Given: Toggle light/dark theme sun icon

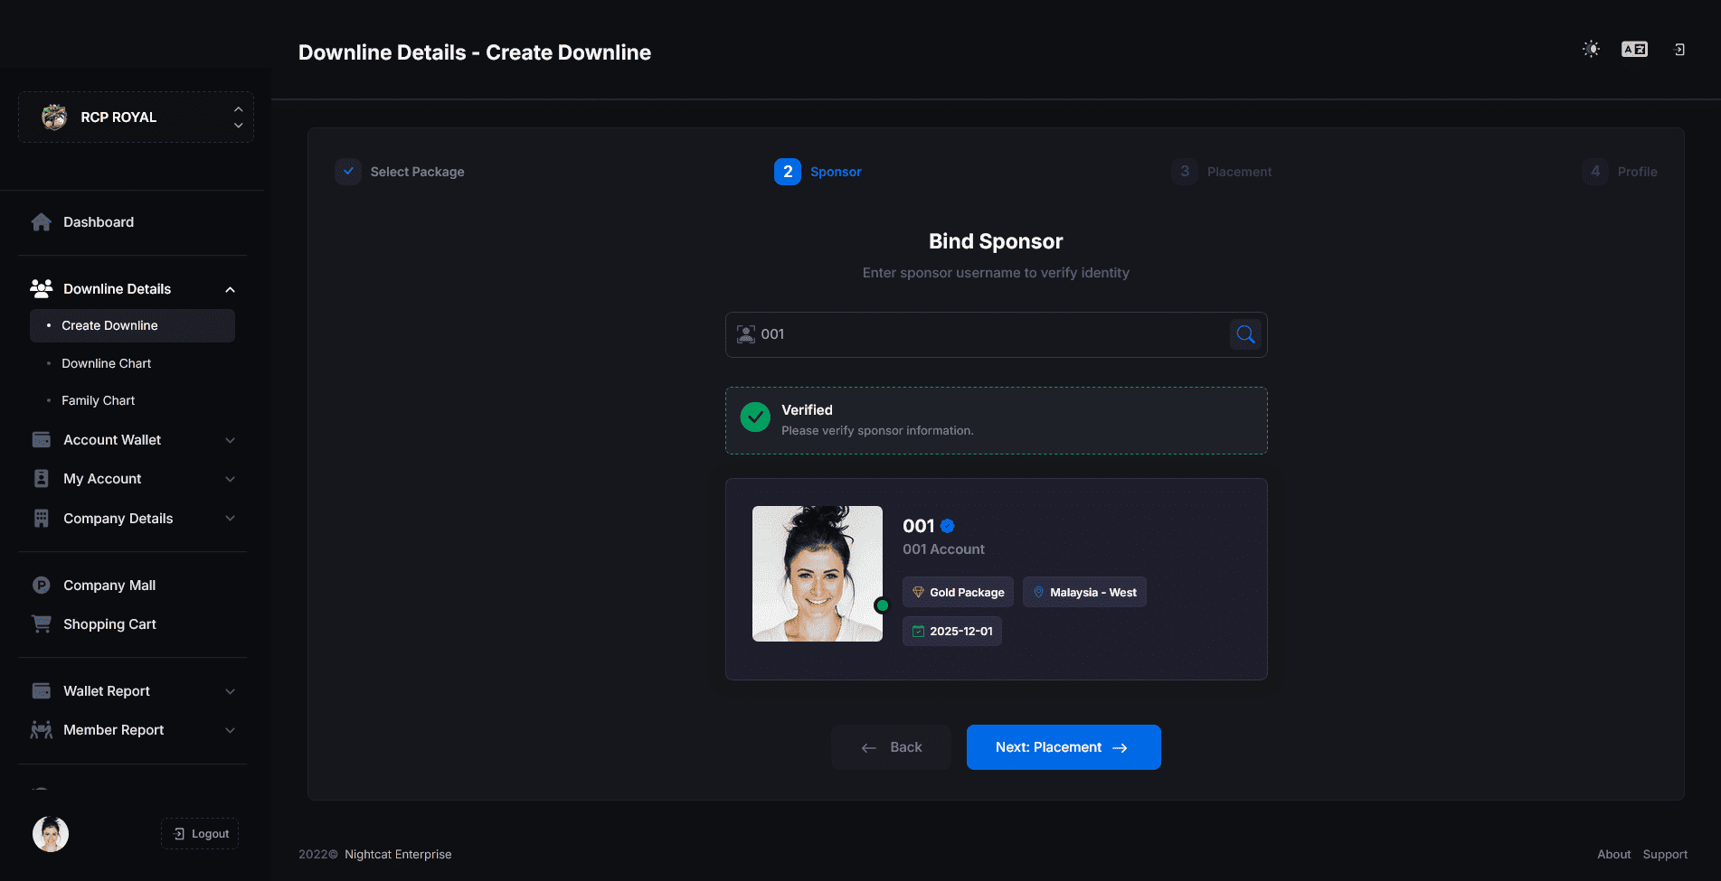Looking at the screenshot, I should pyautogui.click(x=1591, y=49).
